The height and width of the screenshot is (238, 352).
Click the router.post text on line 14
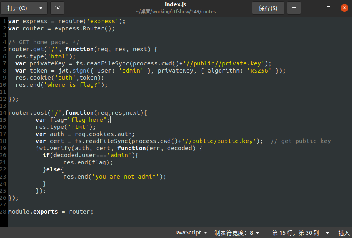point(28,113)
